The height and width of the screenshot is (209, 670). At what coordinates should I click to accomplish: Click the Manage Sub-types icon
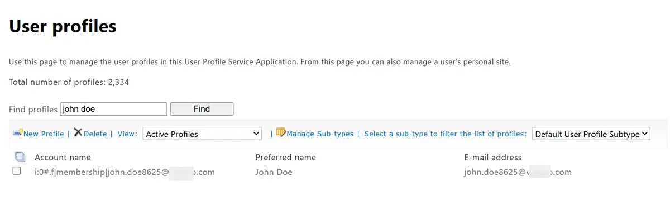click(x=281, y=132)
